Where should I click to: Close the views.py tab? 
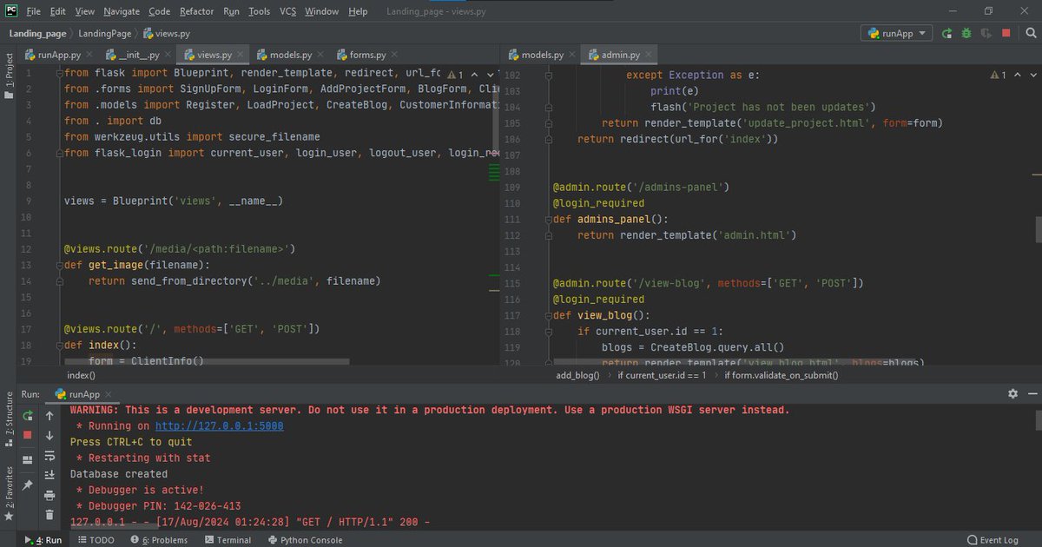click(x=241, y=55)
